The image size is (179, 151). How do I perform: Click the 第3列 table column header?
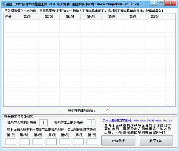pyautogui.click(x=70, y=17)
